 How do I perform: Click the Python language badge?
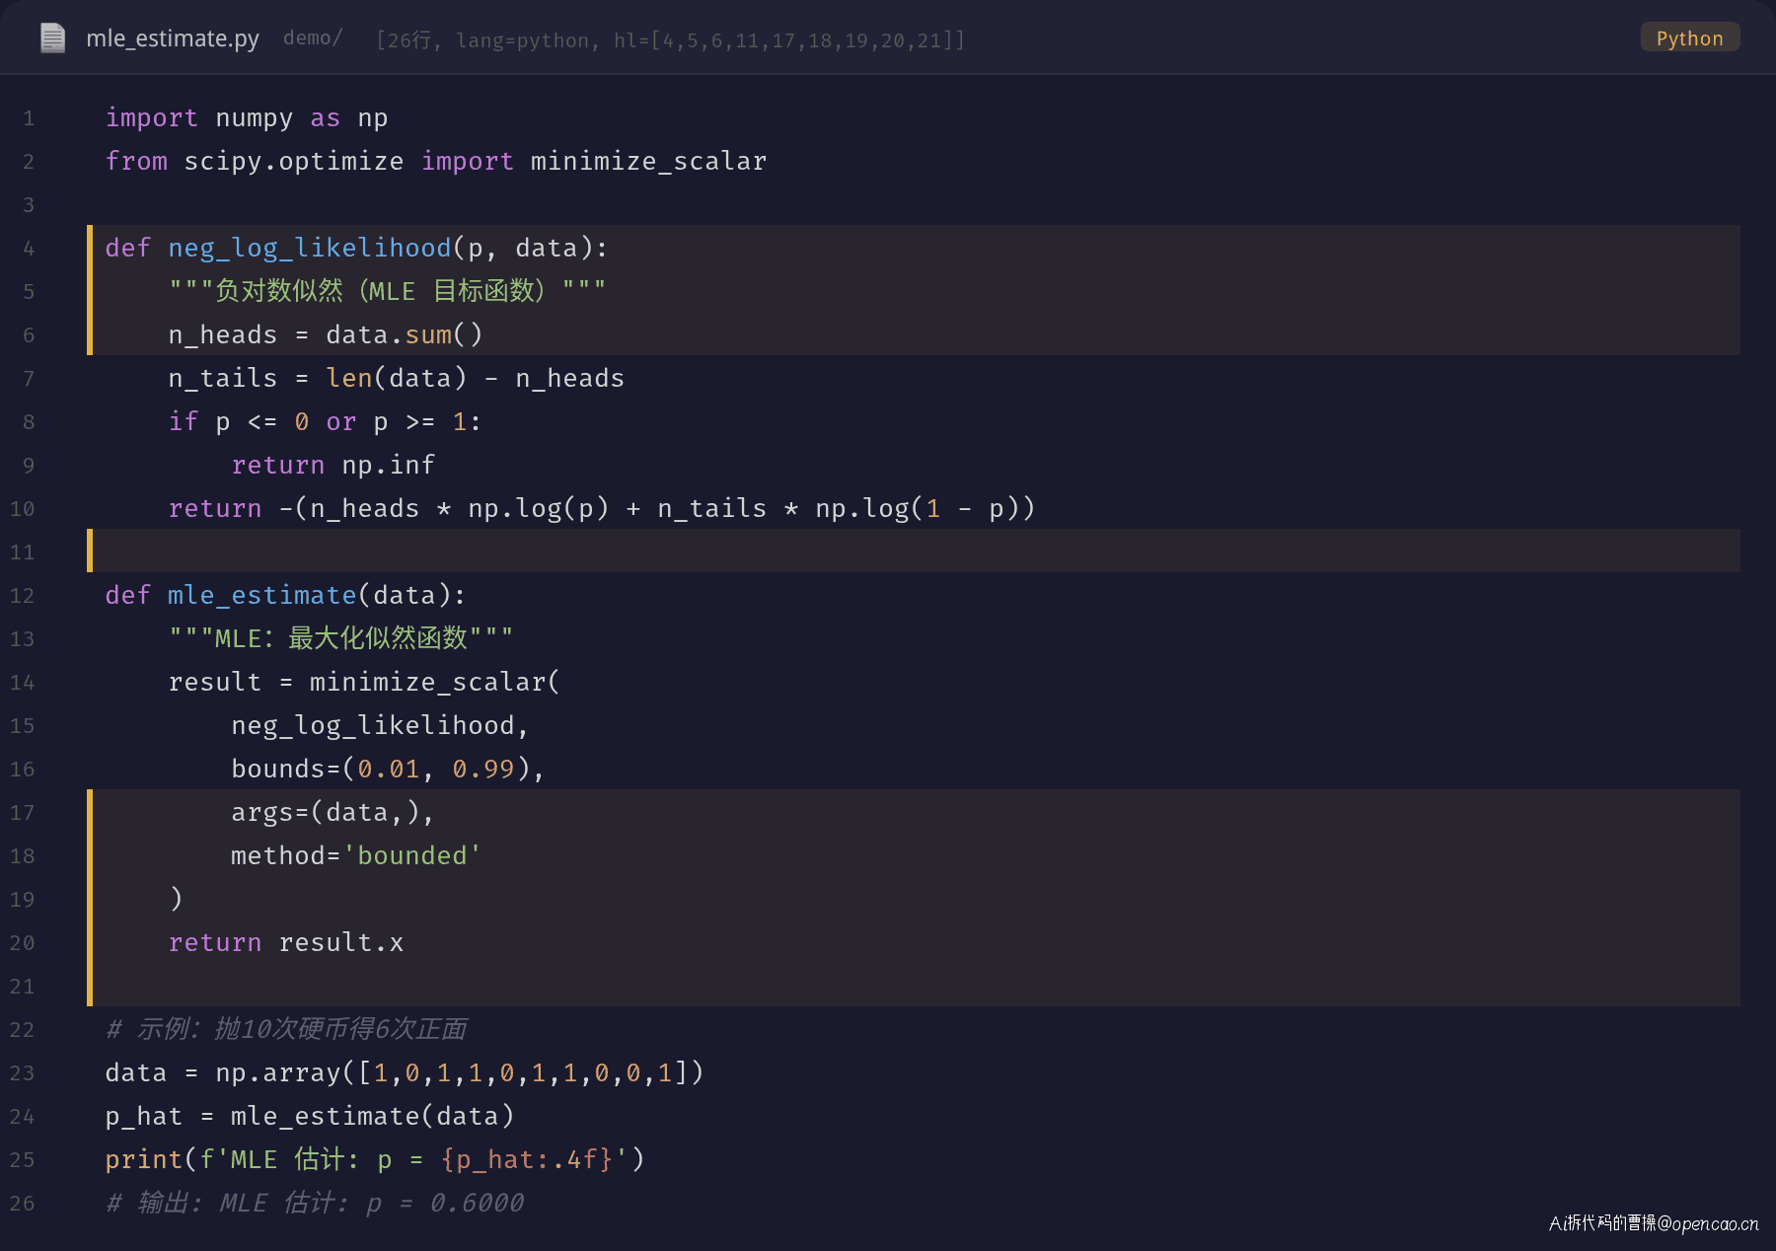click(1689, 38)
